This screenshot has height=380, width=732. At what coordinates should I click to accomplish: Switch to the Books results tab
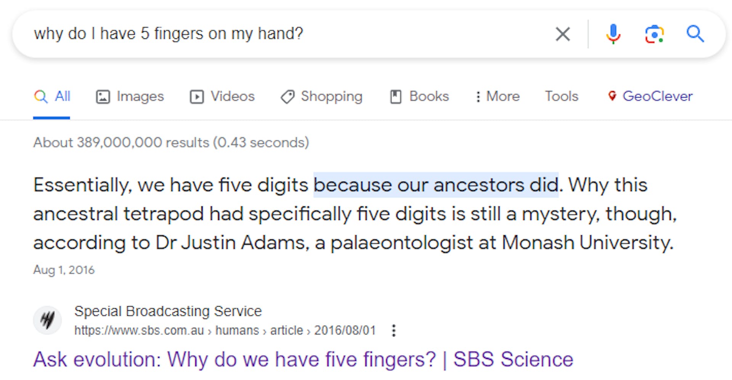419,96
